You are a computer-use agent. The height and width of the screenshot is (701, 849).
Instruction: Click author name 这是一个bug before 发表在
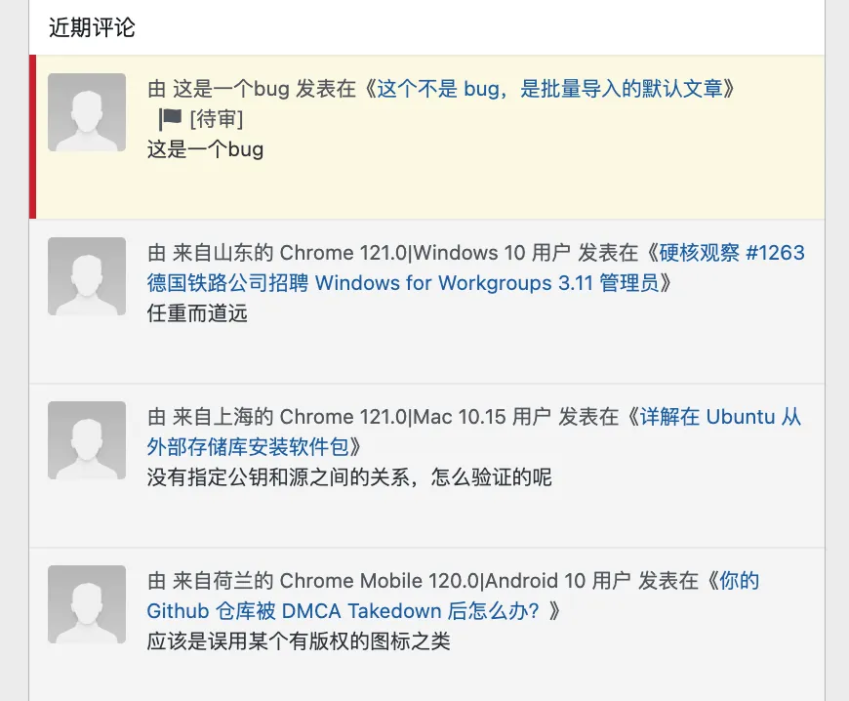point(230,89)
